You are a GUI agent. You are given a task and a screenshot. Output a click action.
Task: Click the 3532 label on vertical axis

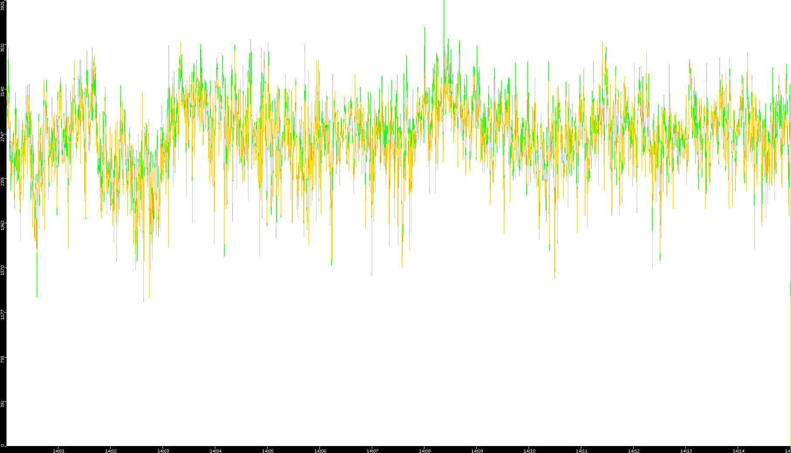[3, 48]
